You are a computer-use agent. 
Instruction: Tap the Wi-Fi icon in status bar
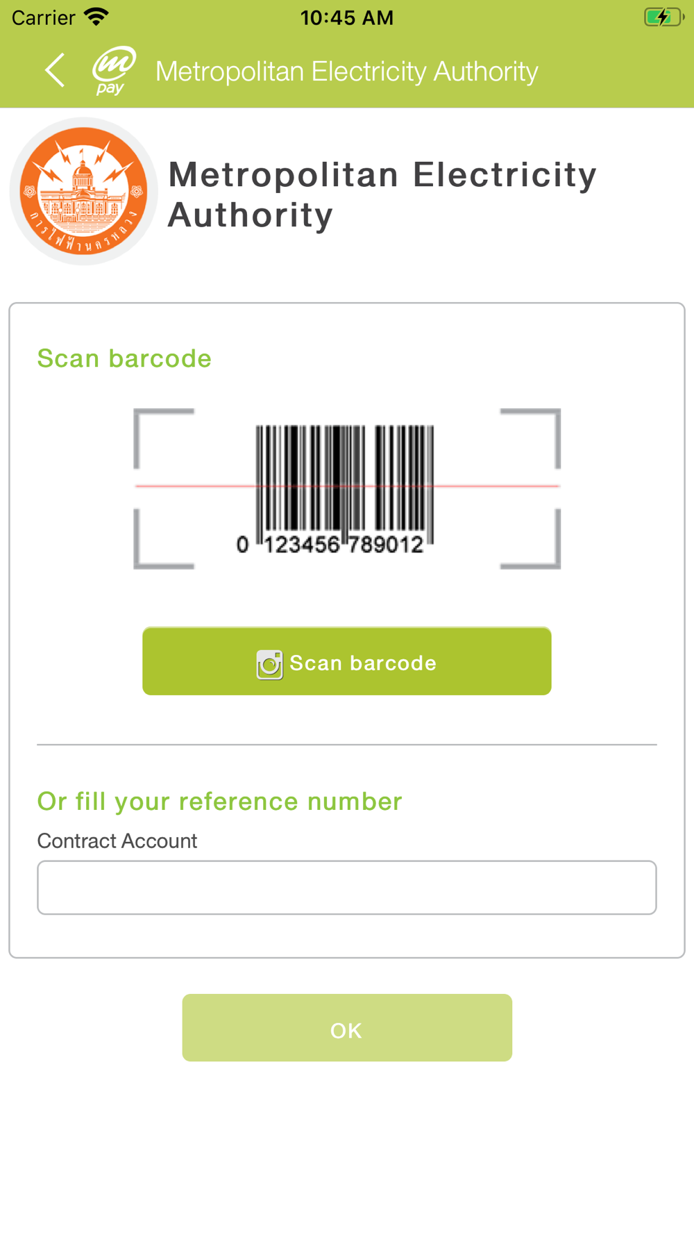(x=96, y=17)
